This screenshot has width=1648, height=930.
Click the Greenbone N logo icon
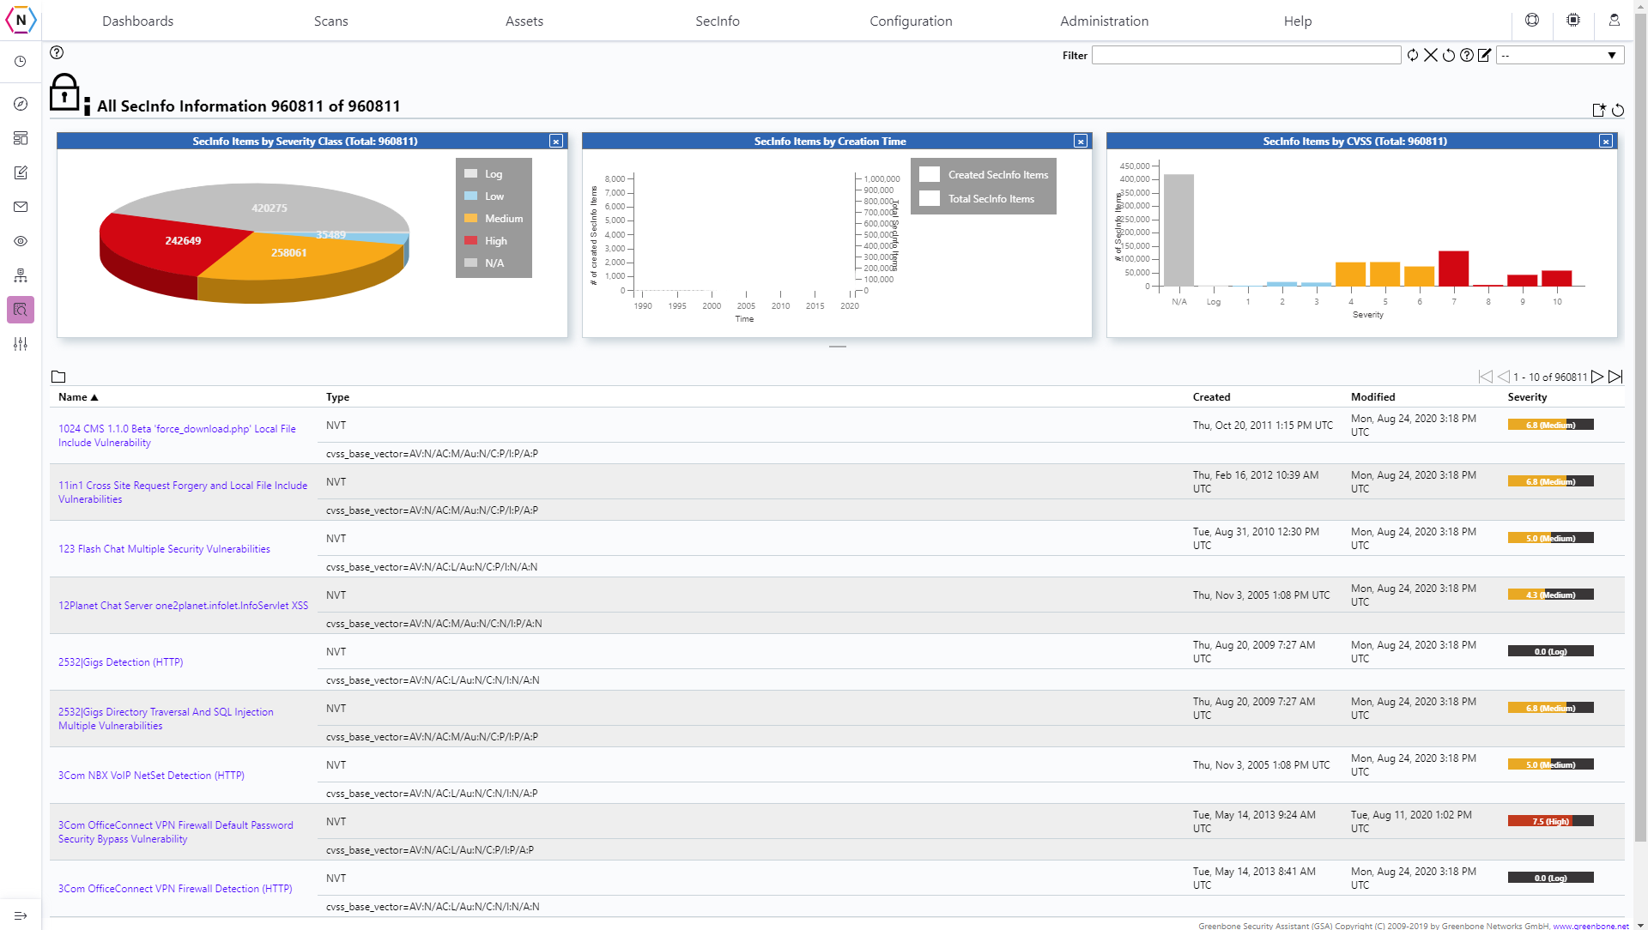pos(21,20)
